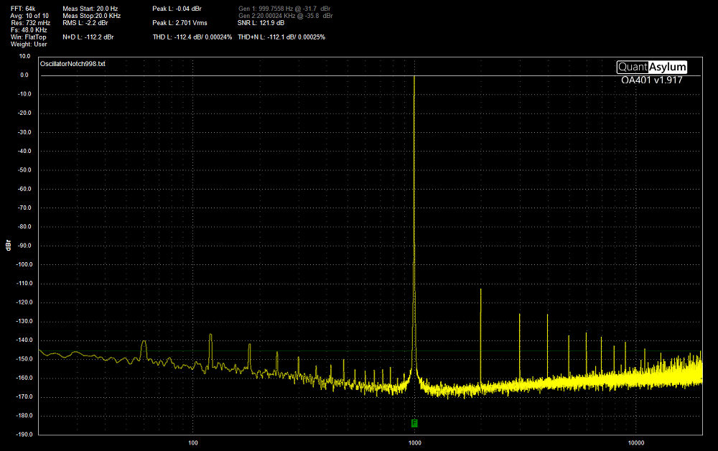Click the Fs: 48.0 KHz sample rate
The image size is (718, 451).
point(29,29)
